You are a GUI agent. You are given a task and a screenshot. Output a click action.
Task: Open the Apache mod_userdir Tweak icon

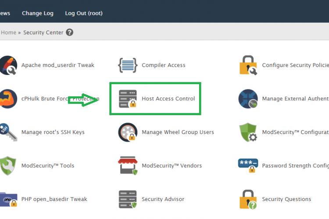(8, 65)
